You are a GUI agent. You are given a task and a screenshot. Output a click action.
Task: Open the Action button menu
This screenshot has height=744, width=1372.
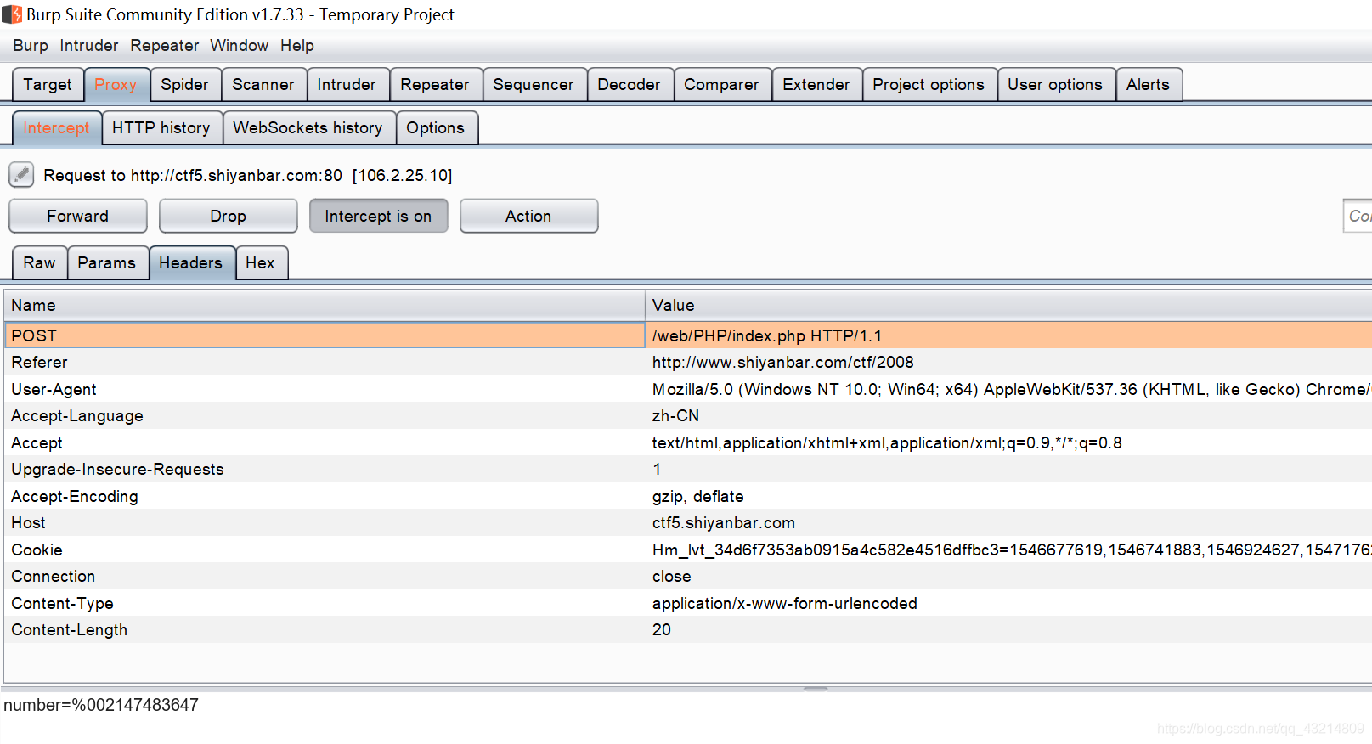click(528, 216)
